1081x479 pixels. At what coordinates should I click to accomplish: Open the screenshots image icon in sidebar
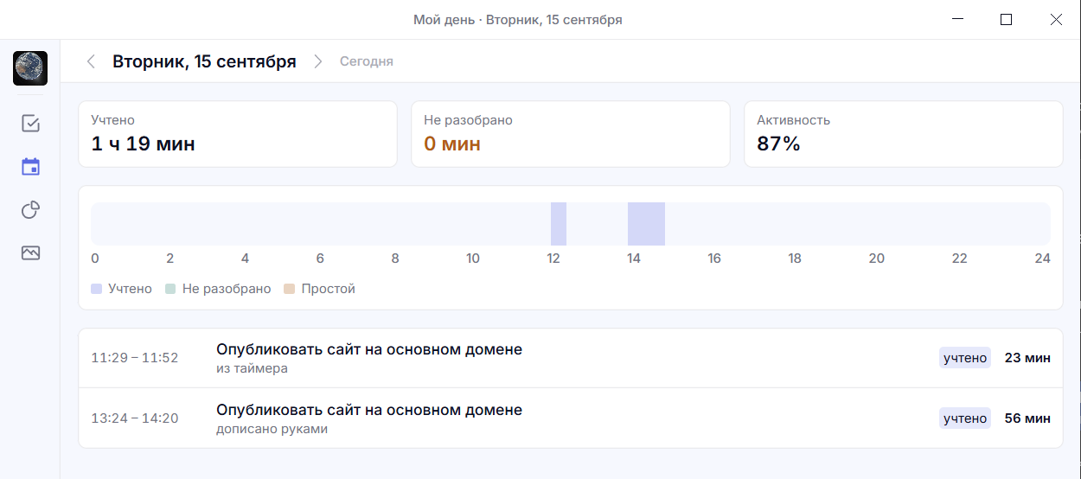pos(30,253)
